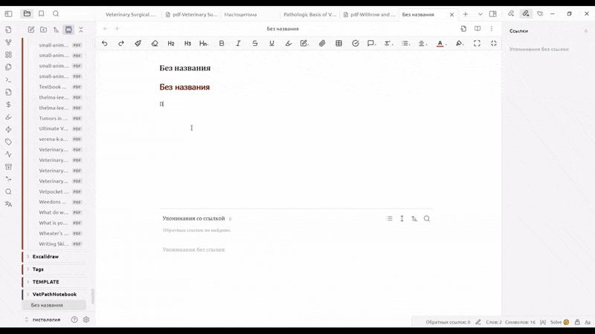Switch to Veterinary Surgical tab
Image resolution: width=595 pixels, height=334 pixels.
pos(130,14)
